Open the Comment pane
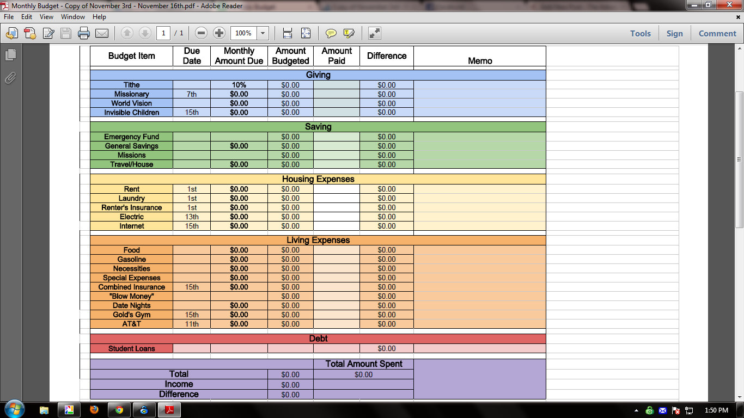Image resolution: width=744 pixels, height=418 pixels. click(717, 33)
